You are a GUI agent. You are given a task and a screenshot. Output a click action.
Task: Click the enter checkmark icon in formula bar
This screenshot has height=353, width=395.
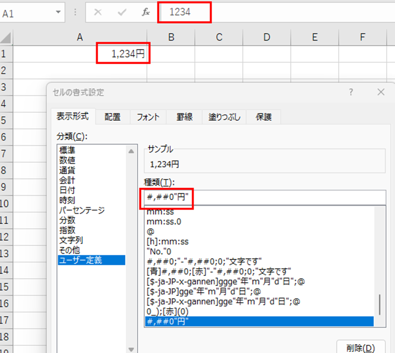tap(122, 12)
